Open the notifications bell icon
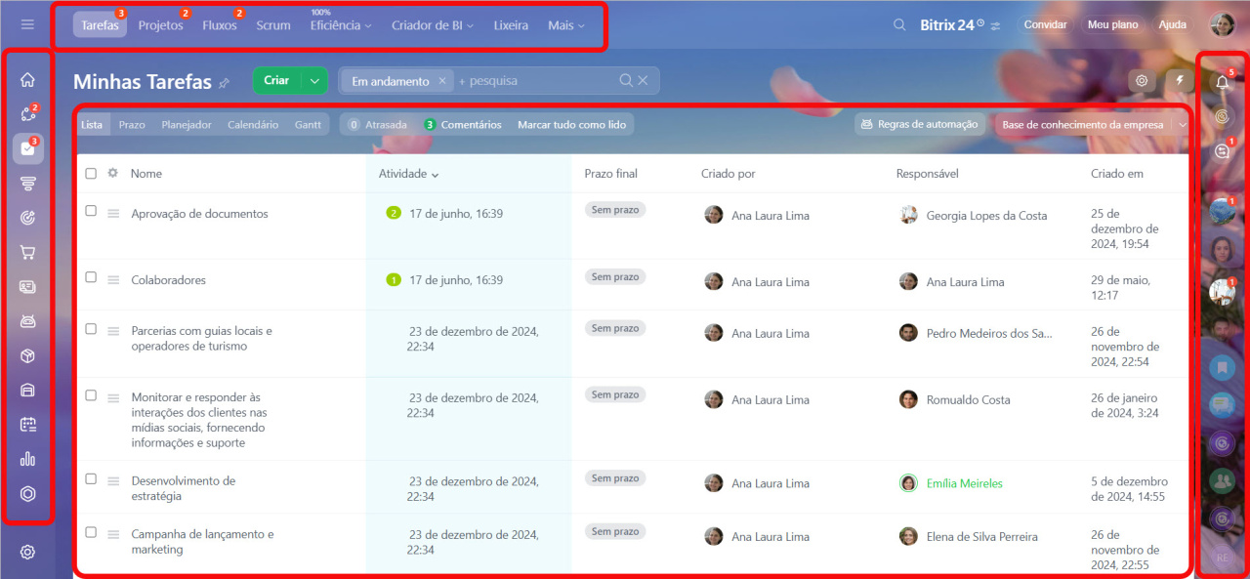This screenshot has height=579, width=1250. 1222,83
